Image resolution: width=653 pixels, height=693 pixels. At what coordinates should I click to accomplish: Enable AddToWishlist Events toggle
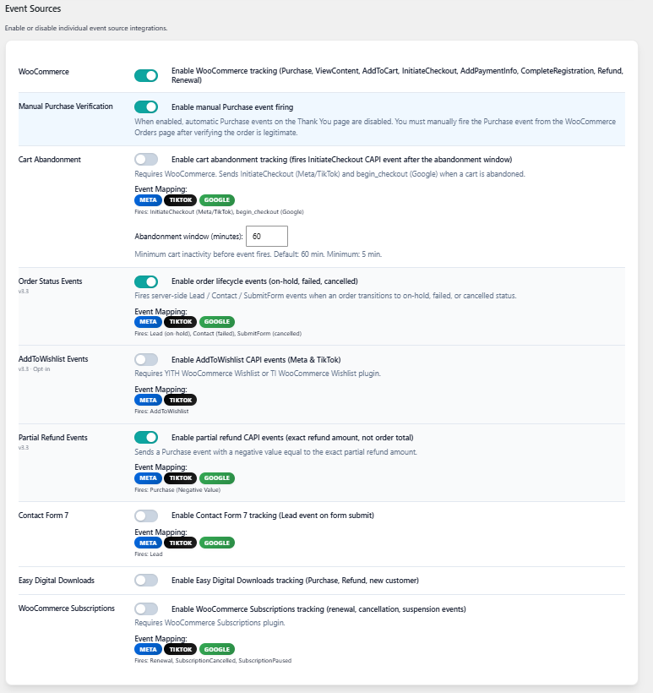tap(146, 360)
